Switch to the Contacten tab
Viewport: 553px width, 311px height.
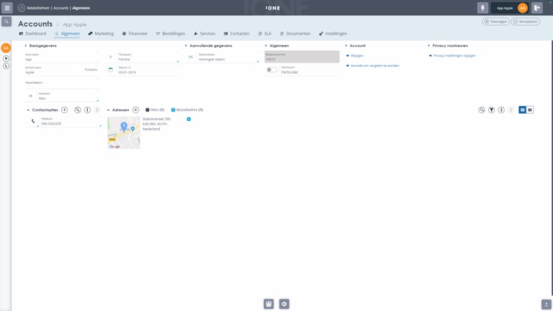pos(237,33)
